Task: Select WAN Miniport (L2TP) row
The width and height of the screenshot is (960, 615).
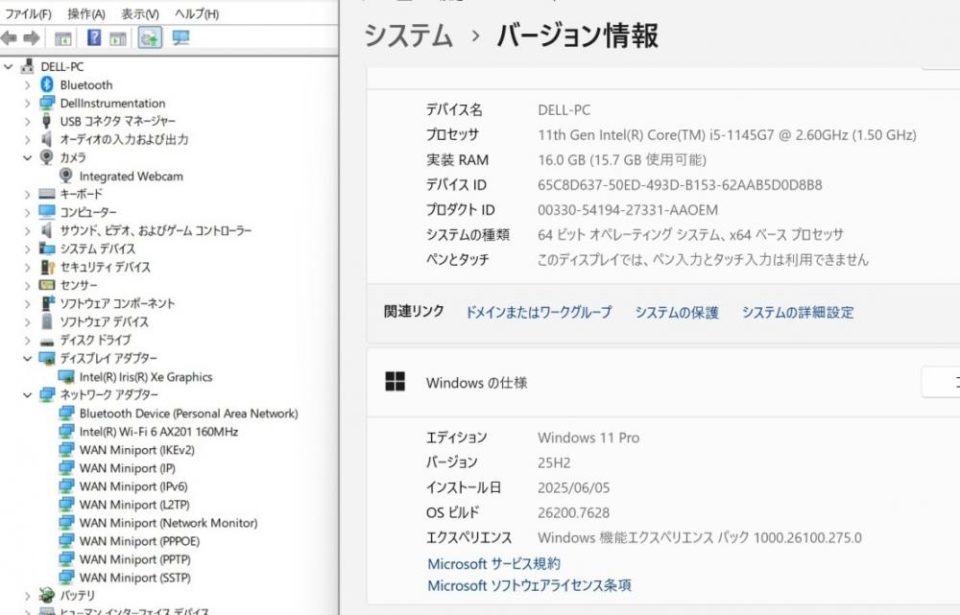Action: tap(134, 505)
